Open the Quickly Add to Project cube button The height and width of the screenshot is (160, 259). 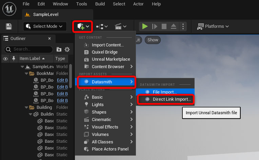coord(83,26)
